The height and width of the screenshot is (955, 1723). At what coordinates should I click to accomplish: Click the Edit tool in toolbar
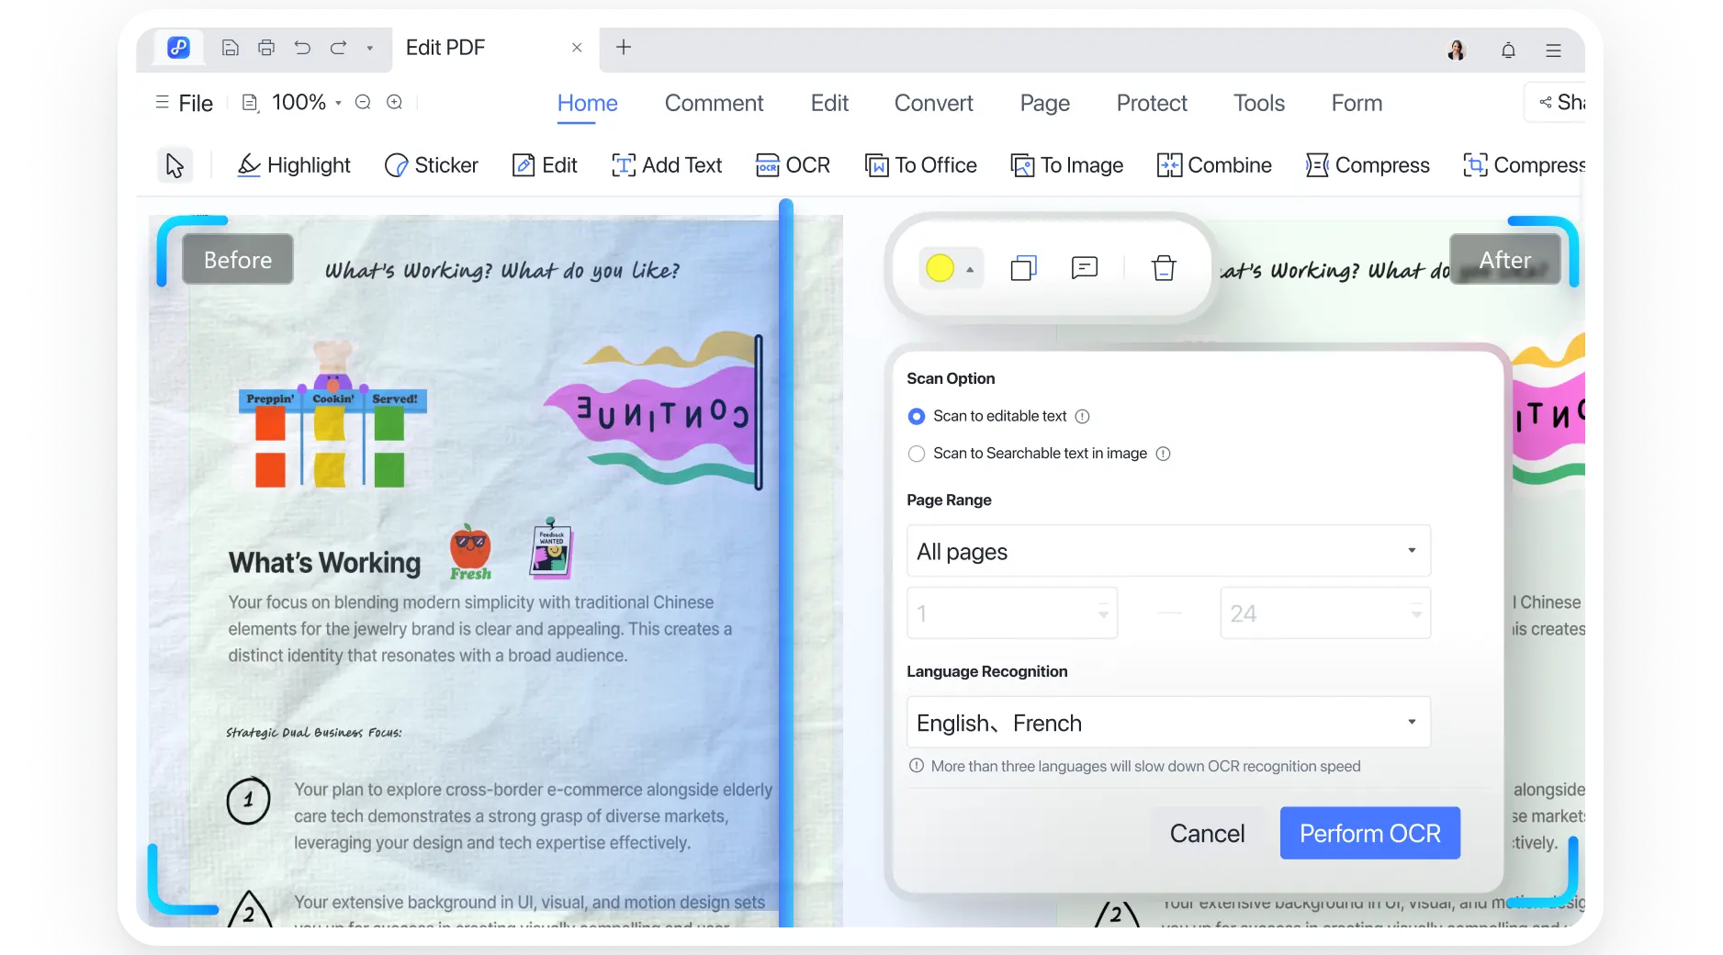click(545, 165)
